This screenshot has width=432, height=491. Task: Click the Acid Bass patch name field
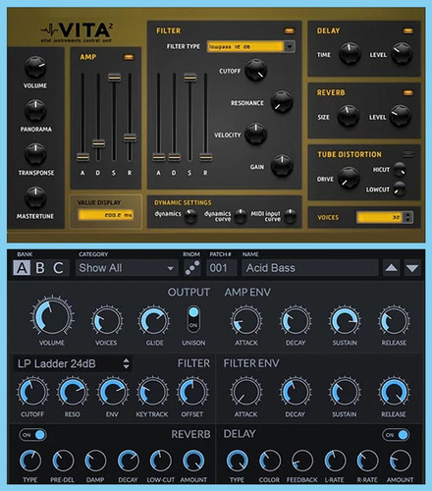(x=310, y=268)
